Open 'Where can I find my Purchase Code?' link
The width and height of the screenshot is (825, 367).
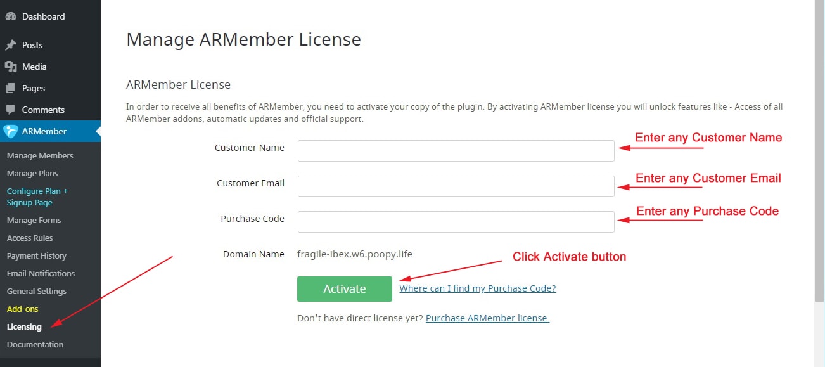tap(477, 288)
